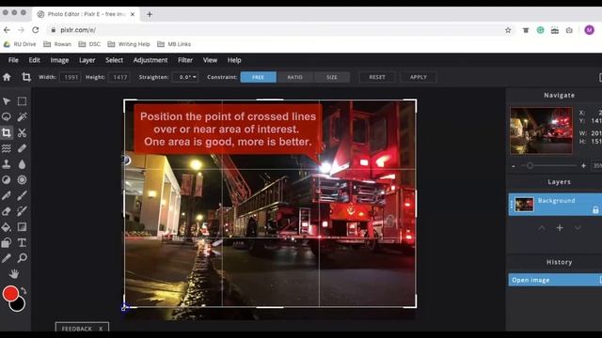Select the Crop tool in left toolbar
The image size is (602, 338).
(x=7, y=132)
